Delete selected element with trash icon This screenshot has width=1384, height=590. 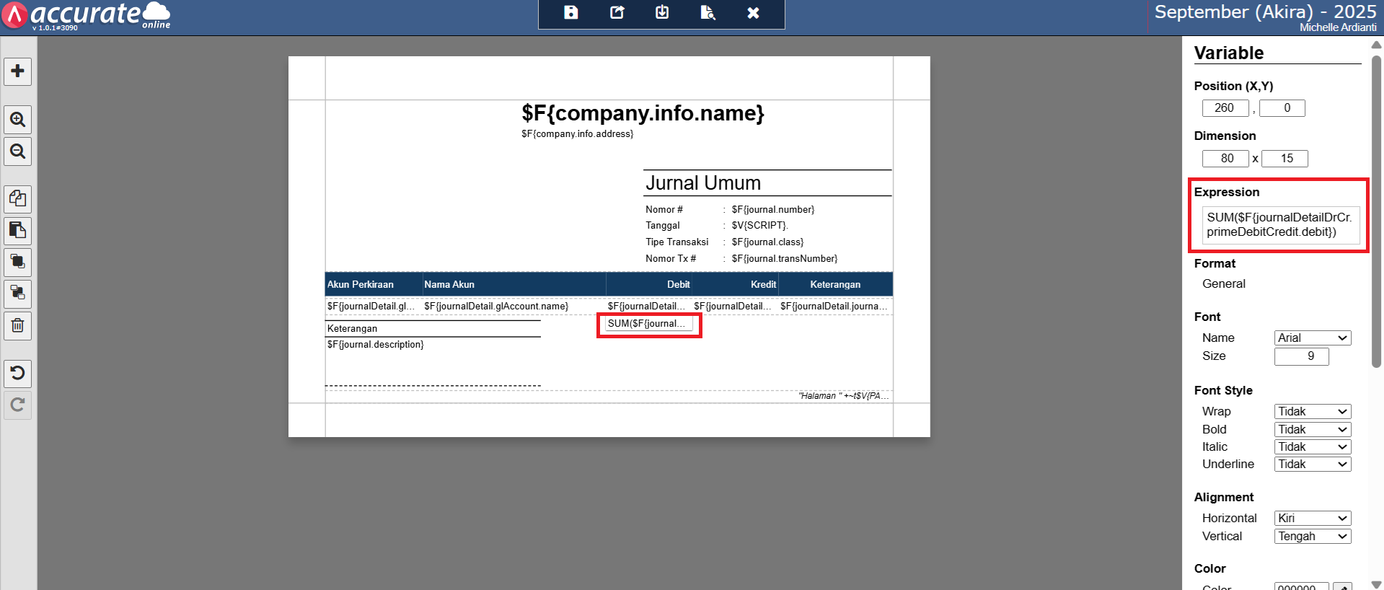[x=18, y=326]
